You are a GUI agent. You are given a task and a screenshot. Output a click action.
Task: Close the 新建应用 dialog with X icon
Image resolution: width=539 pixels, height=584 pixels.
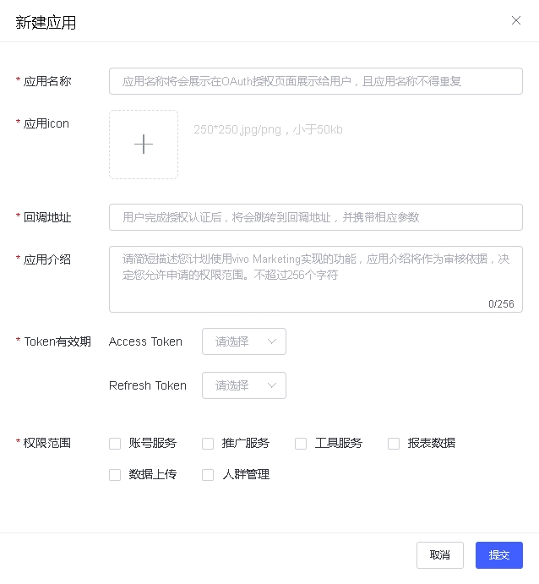click(x=516, y=20)
